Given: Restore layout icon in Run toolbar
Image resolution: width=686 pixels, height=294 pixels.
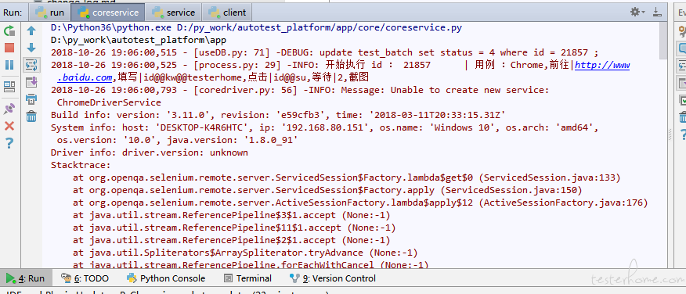Looking at the screenshot, I should [9, 87].
